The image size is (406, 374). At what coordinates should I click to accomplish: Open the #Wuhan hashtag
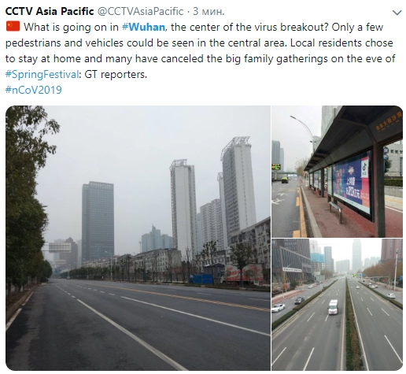pyautogui.click(x=143, y=27)
